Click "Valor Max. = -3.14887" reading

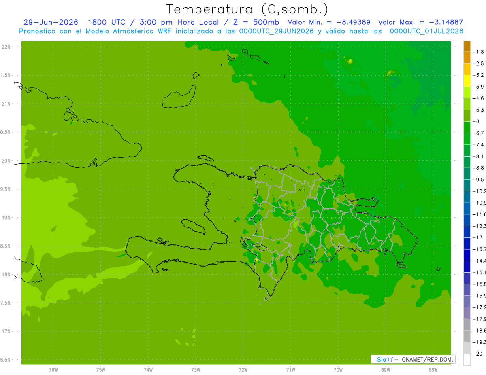420,23
